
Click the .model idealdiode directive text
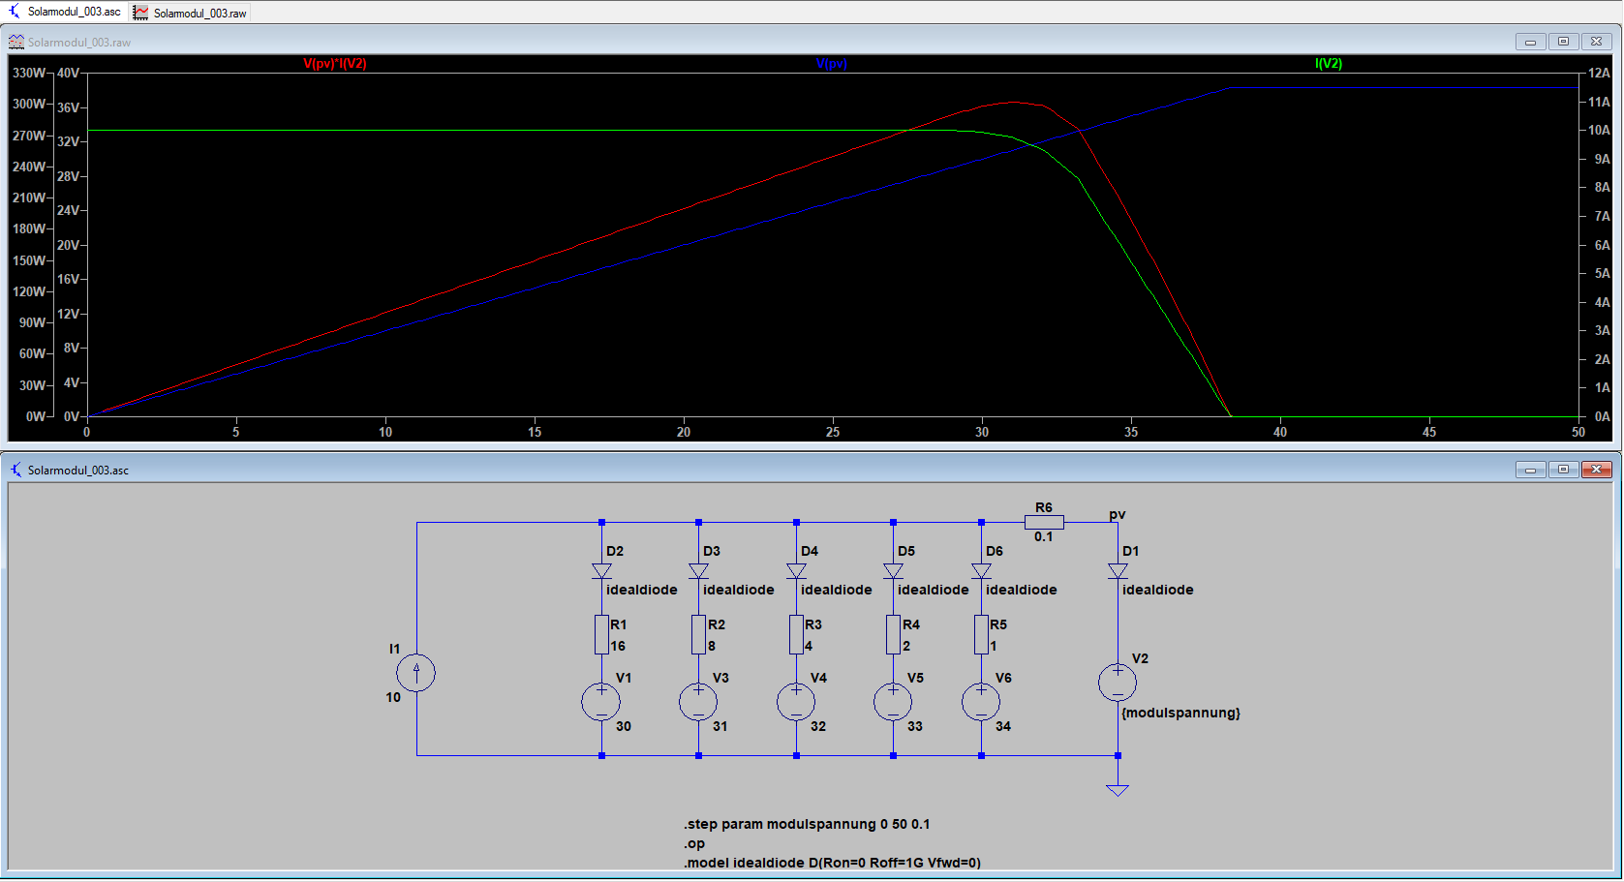tap(832, 863)
